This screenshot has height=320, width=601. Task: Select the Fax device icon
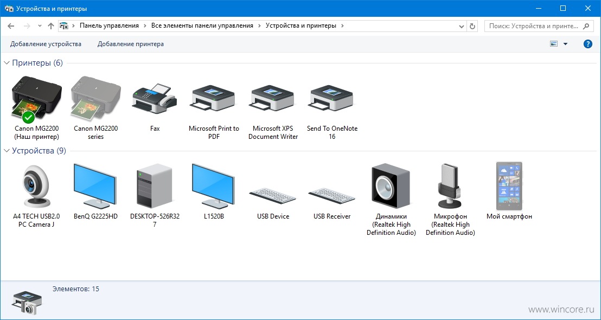click(155, 99)
